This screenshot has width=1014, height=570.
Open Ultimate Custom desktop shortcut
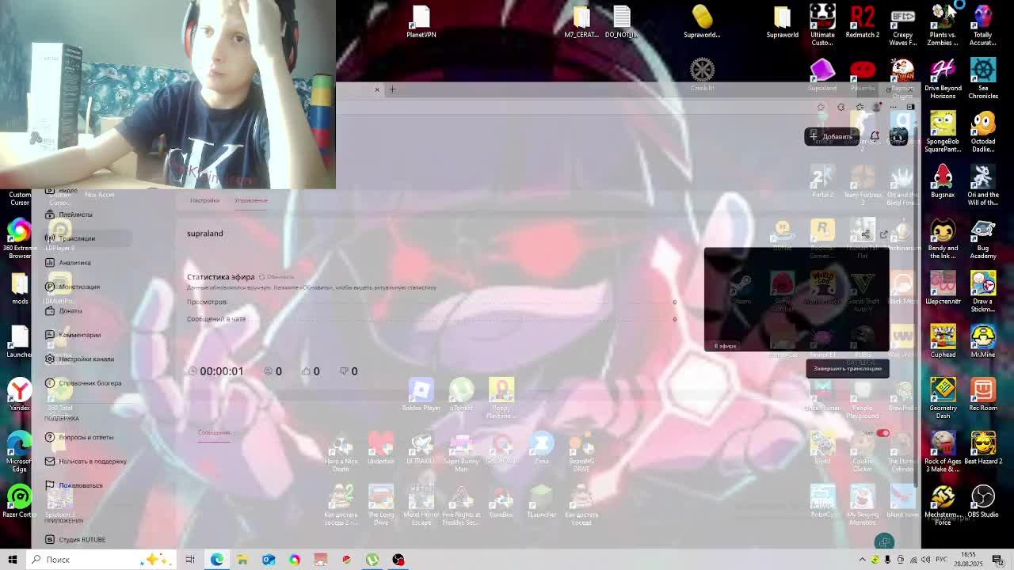822,25
